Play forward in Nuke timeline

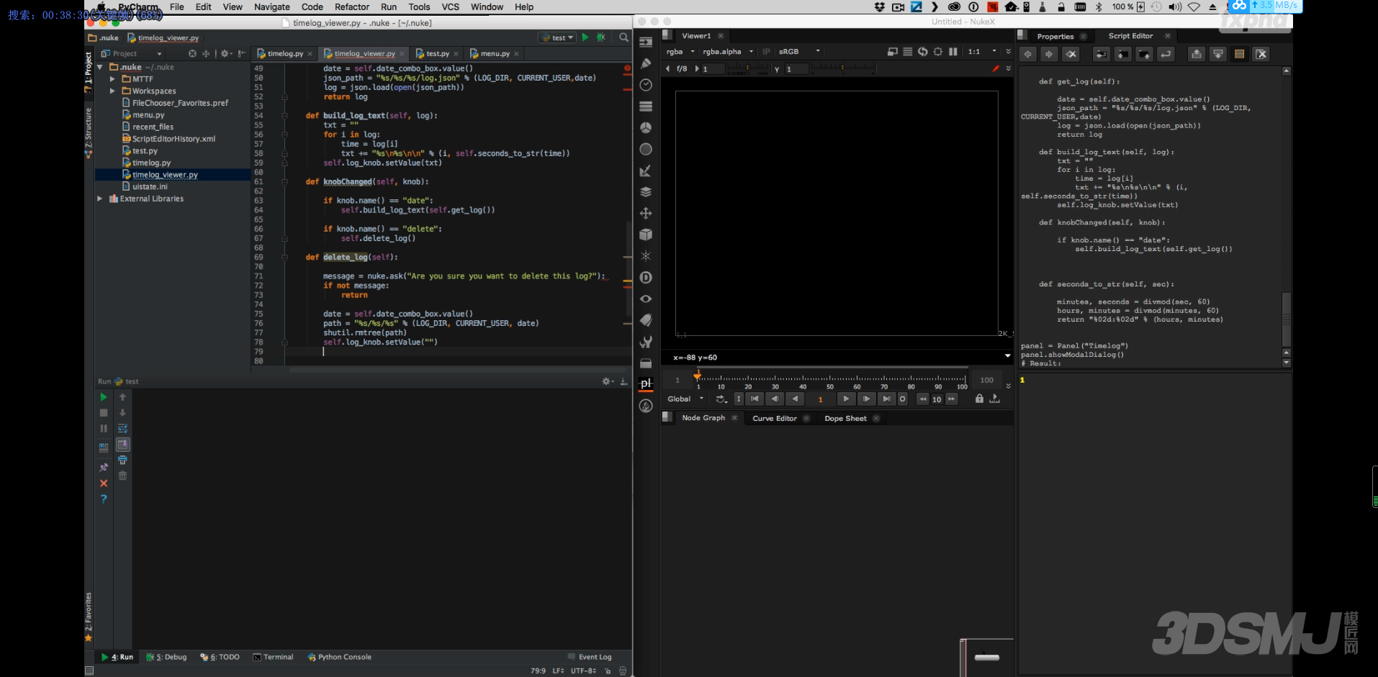846,399
